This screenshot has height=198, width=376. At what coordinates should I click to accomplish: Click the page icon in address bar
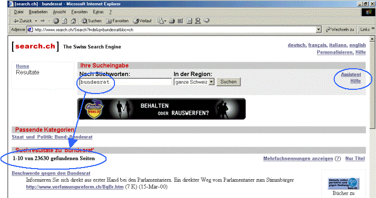click(x=30, y=29)
